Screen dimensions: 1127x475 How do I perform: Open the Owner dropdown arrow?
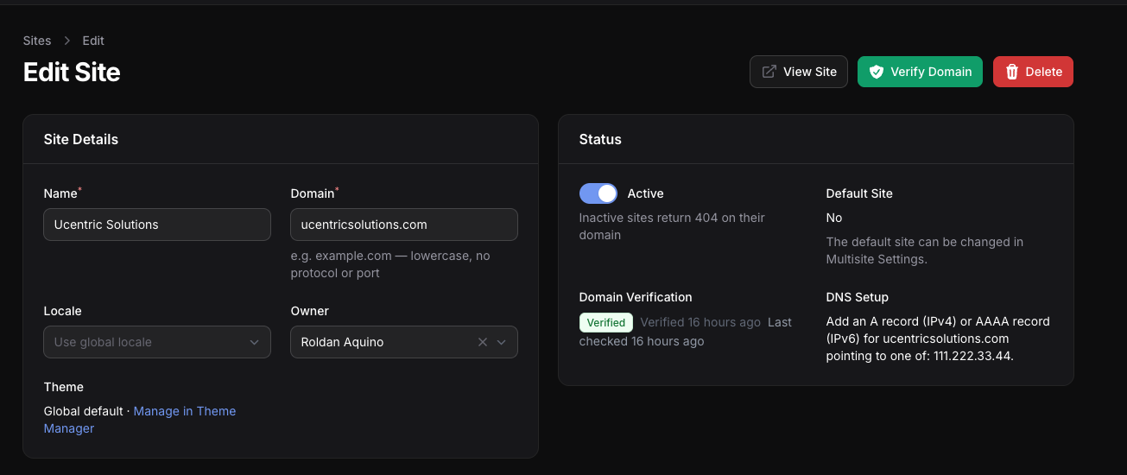(x=502, y=342)
